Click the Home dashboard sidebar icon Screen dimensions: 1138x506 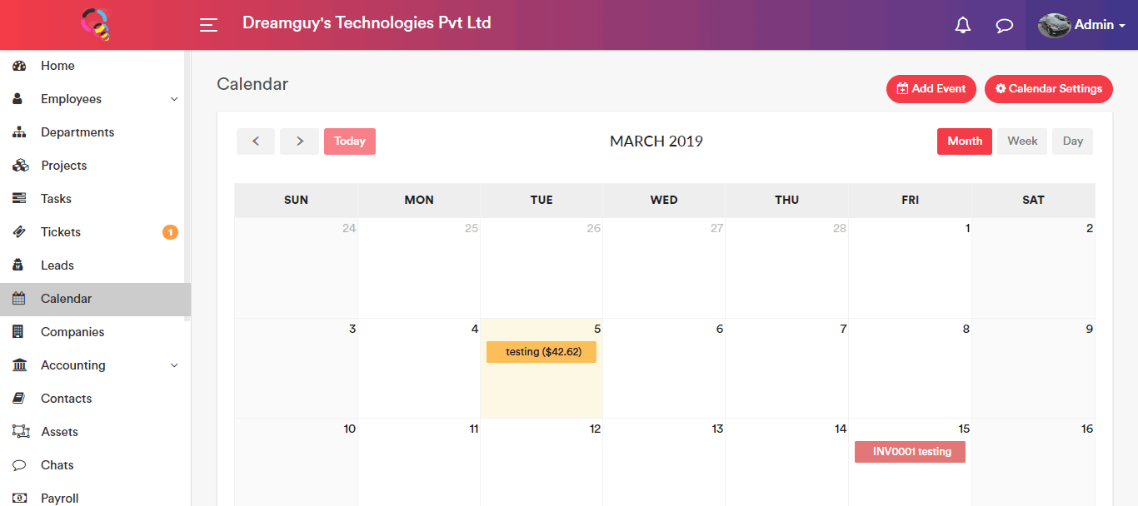[x=19, y=66]
